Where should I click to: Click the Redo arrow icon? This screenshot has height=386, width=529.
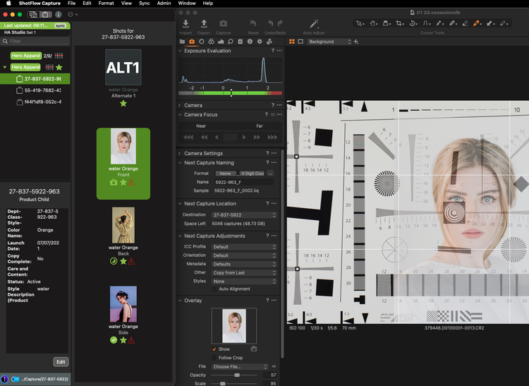280,23
